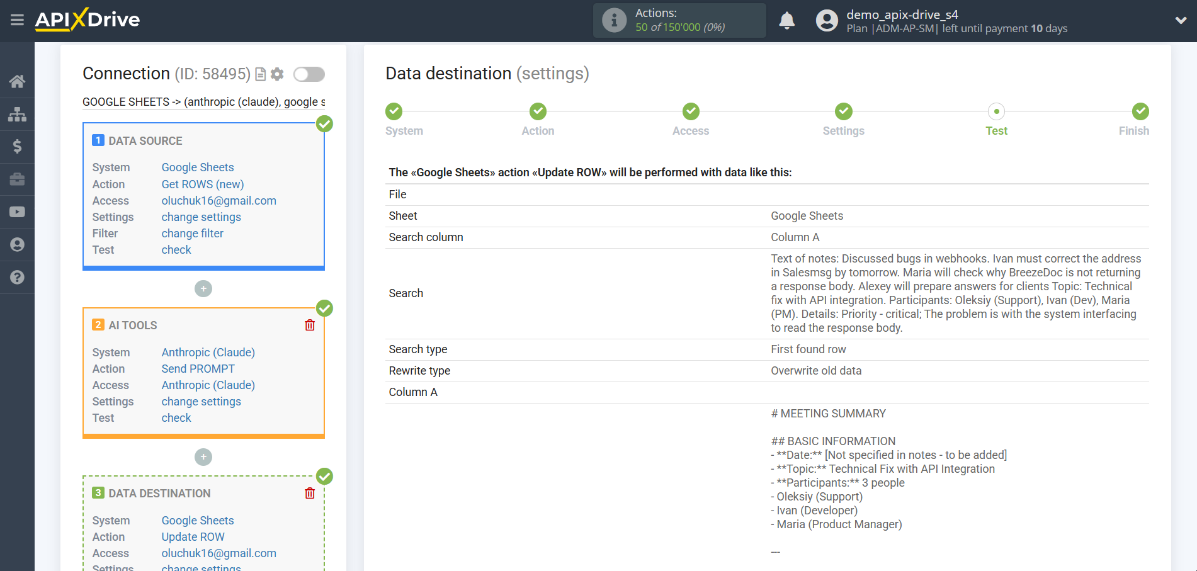Go to System step
The height and width of the screenshot is (571, 1197).
(394, 111)
